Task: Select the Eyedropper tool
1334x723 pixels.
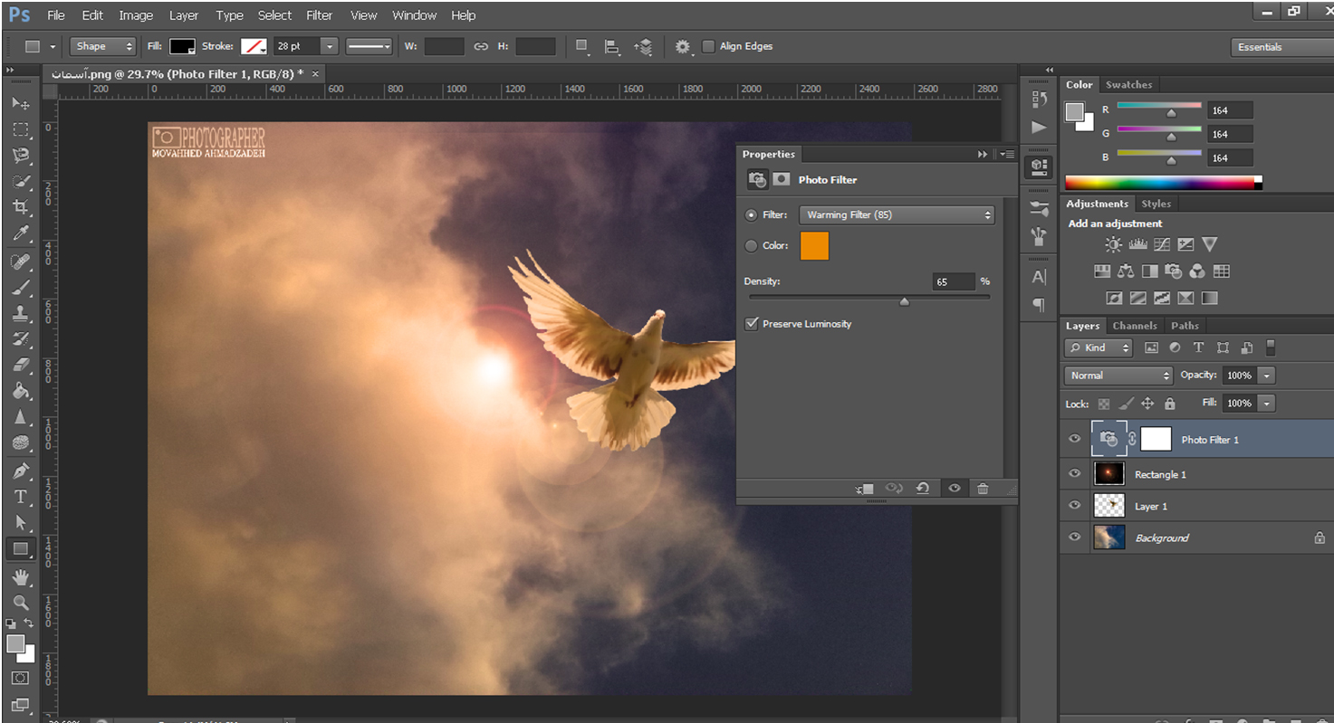Action: click(x=20, y=234)
